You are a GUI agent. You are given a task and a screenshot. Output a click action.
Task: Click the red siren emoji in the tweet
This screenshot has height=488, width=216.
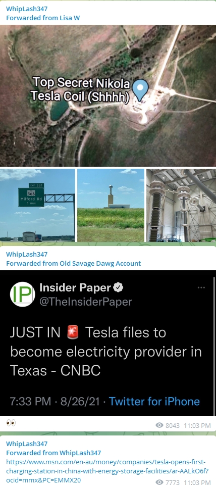[73, 333]
